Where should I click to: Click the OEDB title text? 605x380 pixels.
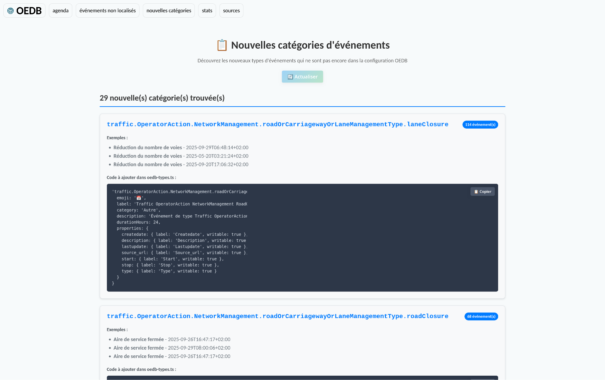(29, 11)
